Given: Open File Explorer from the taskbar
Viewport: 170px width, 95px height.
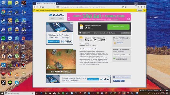Looking at the screenshot, I should pos(46,93).
